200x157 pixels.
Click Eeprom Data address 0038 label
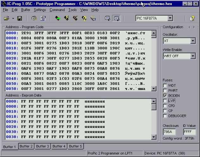click(x=12, y=137)
